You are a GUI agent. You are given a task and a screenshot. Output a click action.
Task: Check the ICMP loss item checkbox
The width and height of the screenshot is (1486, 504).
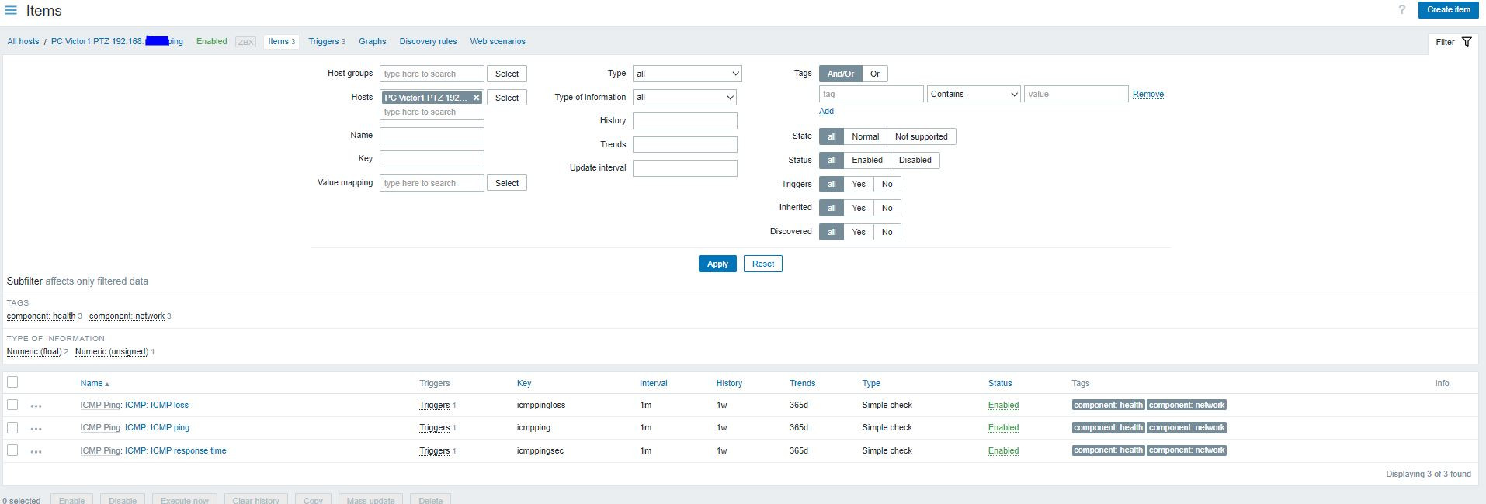tap(12, 405)
